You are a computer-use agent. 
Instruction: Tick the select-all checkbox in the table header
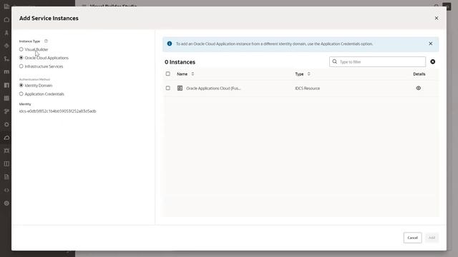point(168,74)
